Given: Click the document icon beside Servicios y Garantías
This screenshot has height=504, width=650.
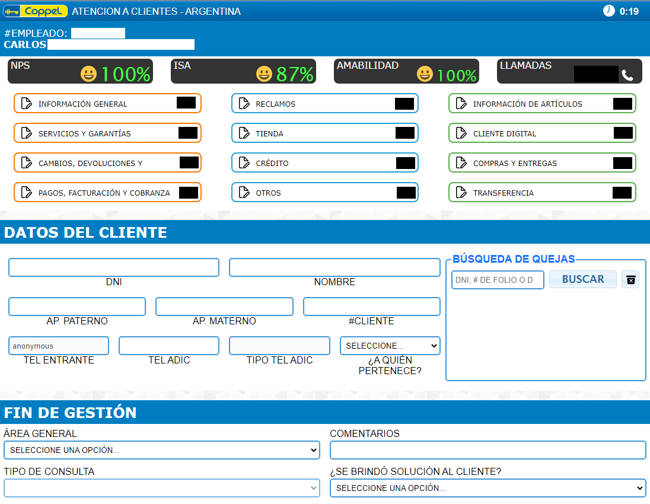Looking at the screenshot, I should click(27, 133).
